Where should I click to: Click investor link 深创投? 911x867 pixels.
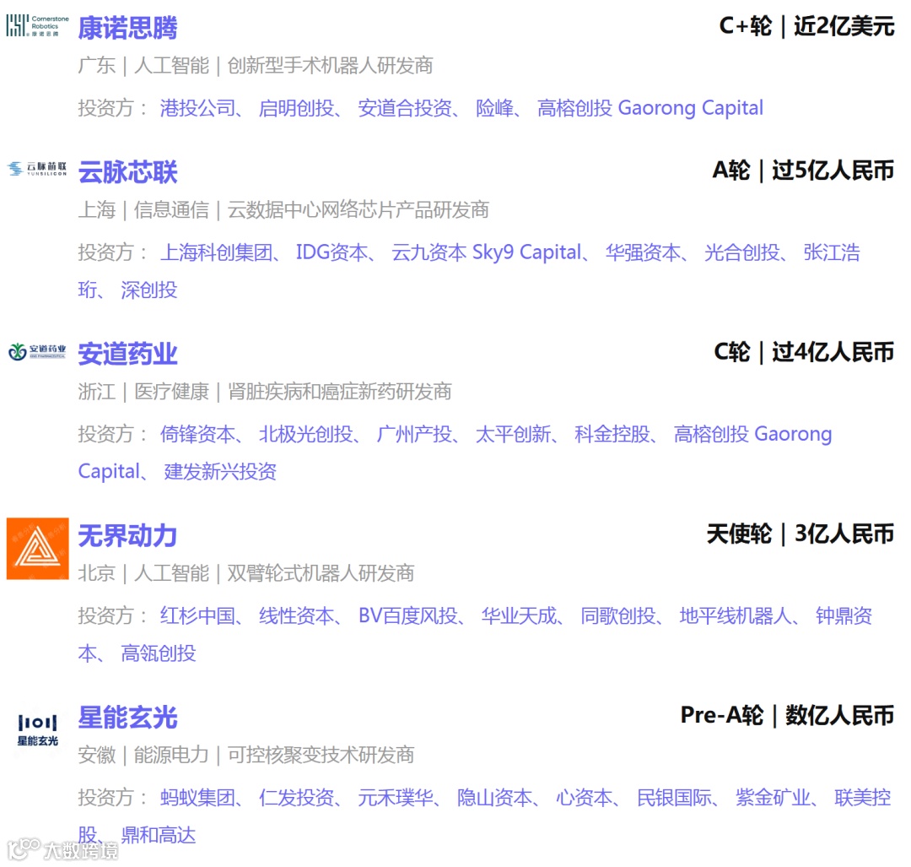coord(148,290)
